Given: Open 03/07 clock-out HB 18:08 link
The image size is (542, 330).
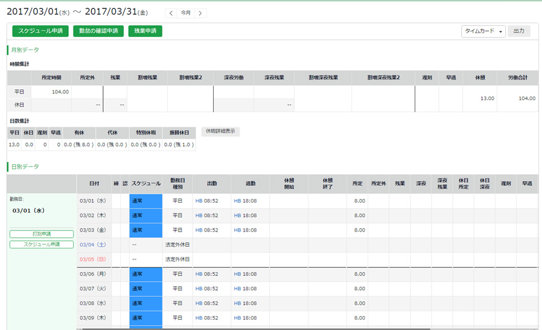Looking at the screenshot, I should point(246,288).
